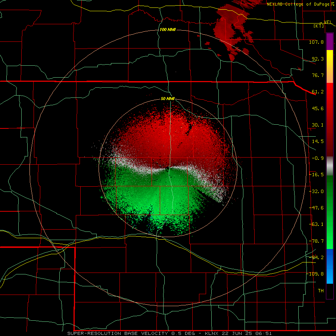Pick the dark TH segment at the color bar bottom
Image resolution: width=336 pixels, height=336 pixels.
coord(330,291)
